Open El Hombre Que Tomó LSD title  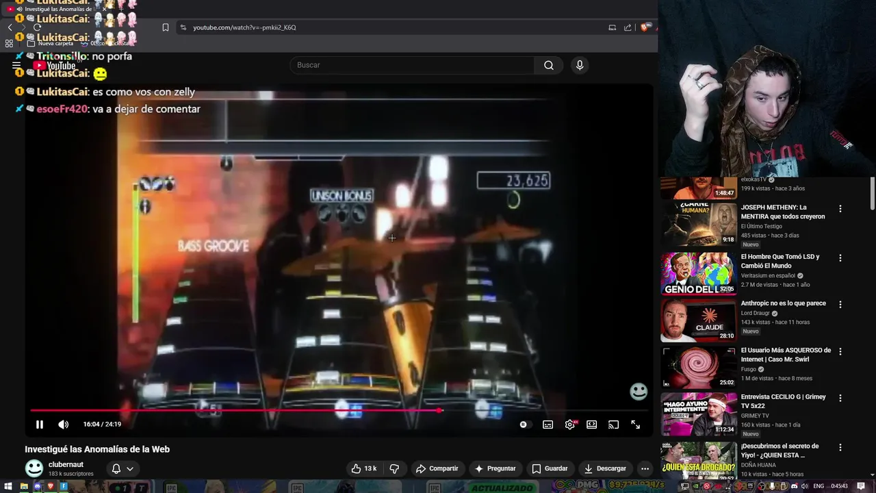coord(780,261)
